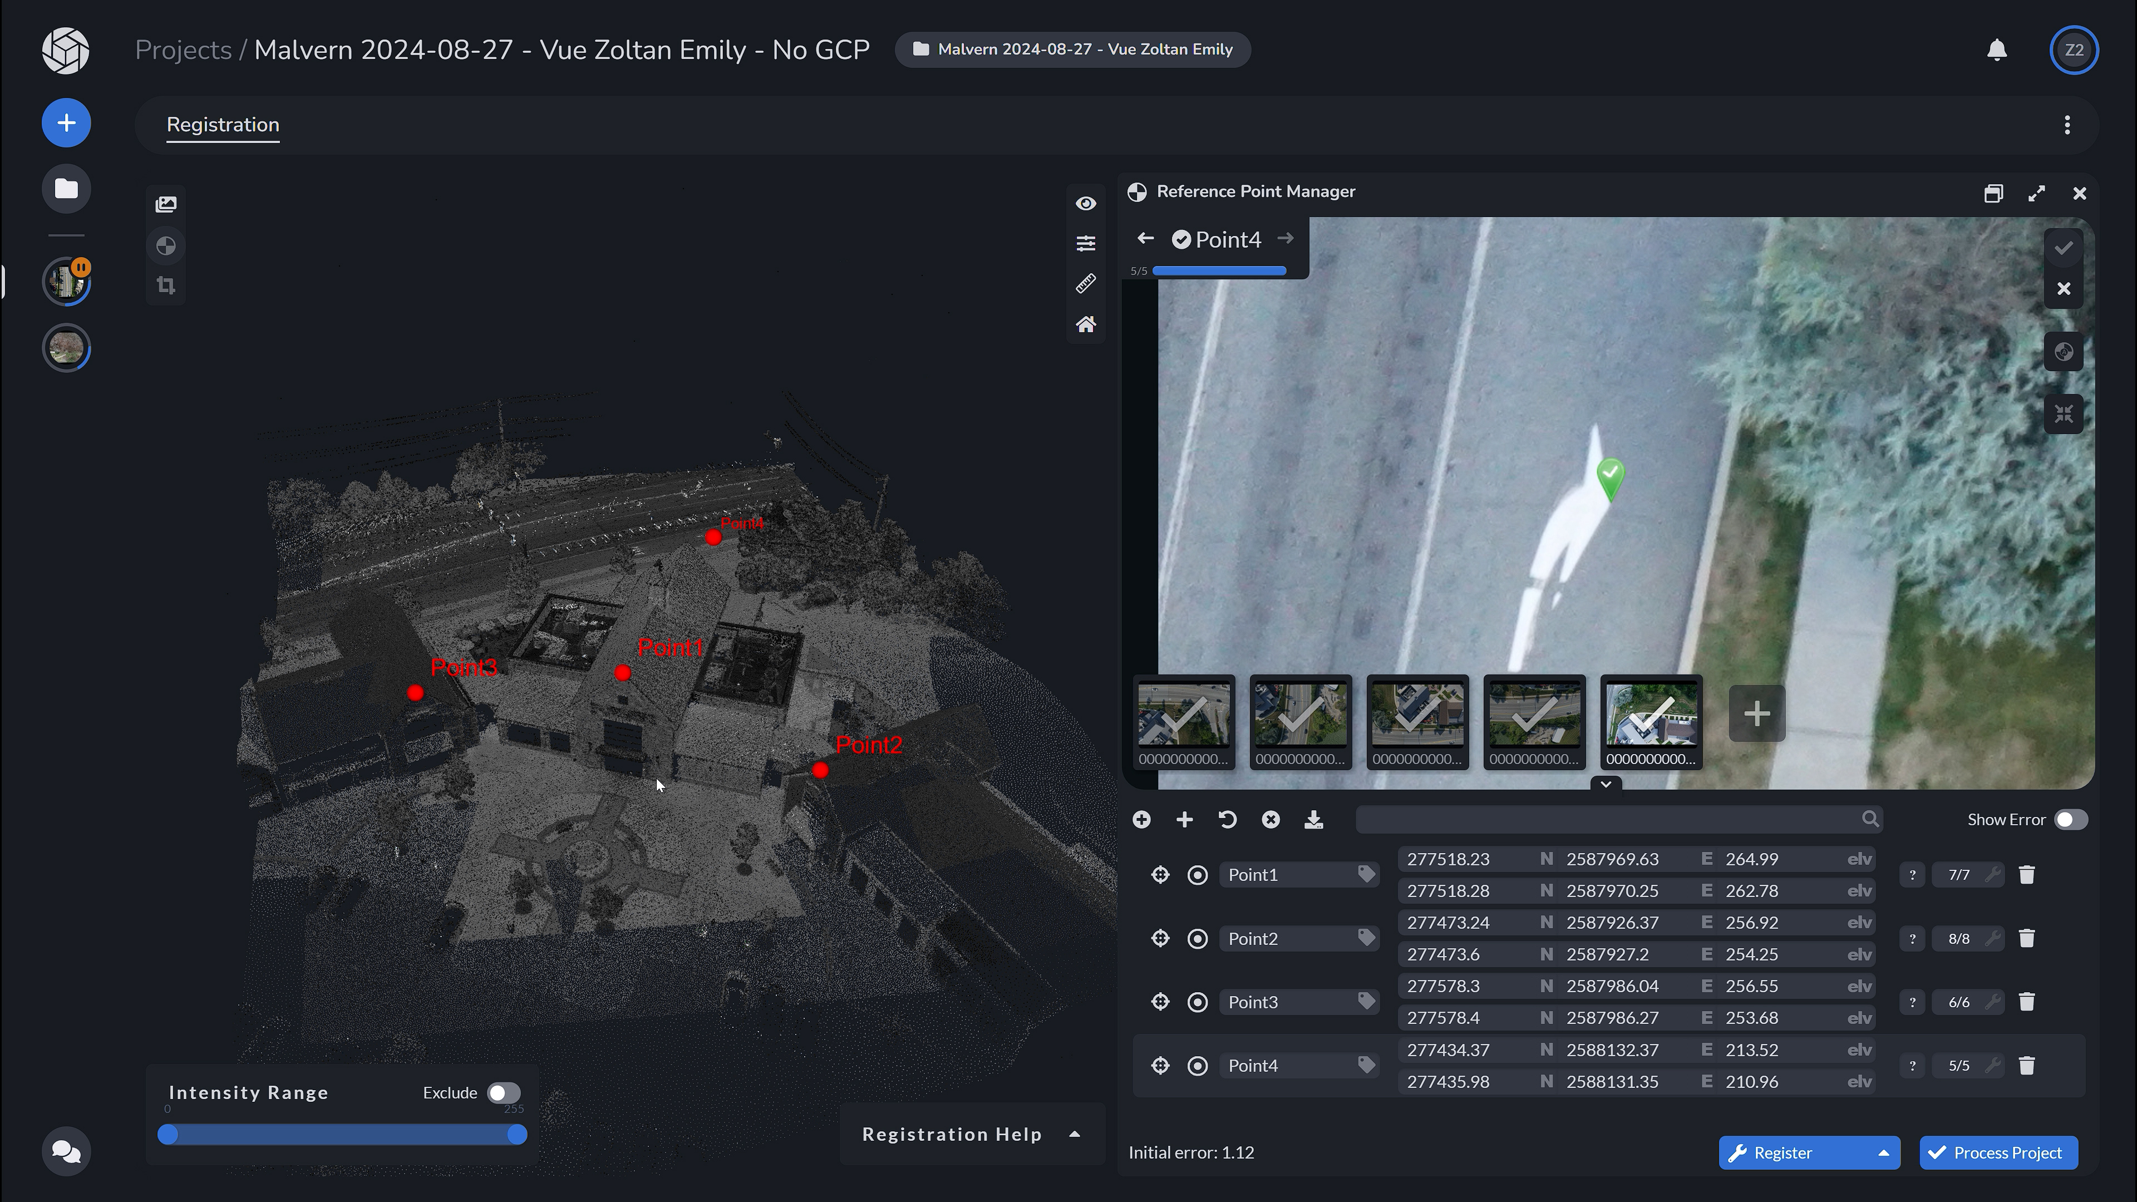
Task: Select the Point2 target radio button
Action: point(1197,938)
